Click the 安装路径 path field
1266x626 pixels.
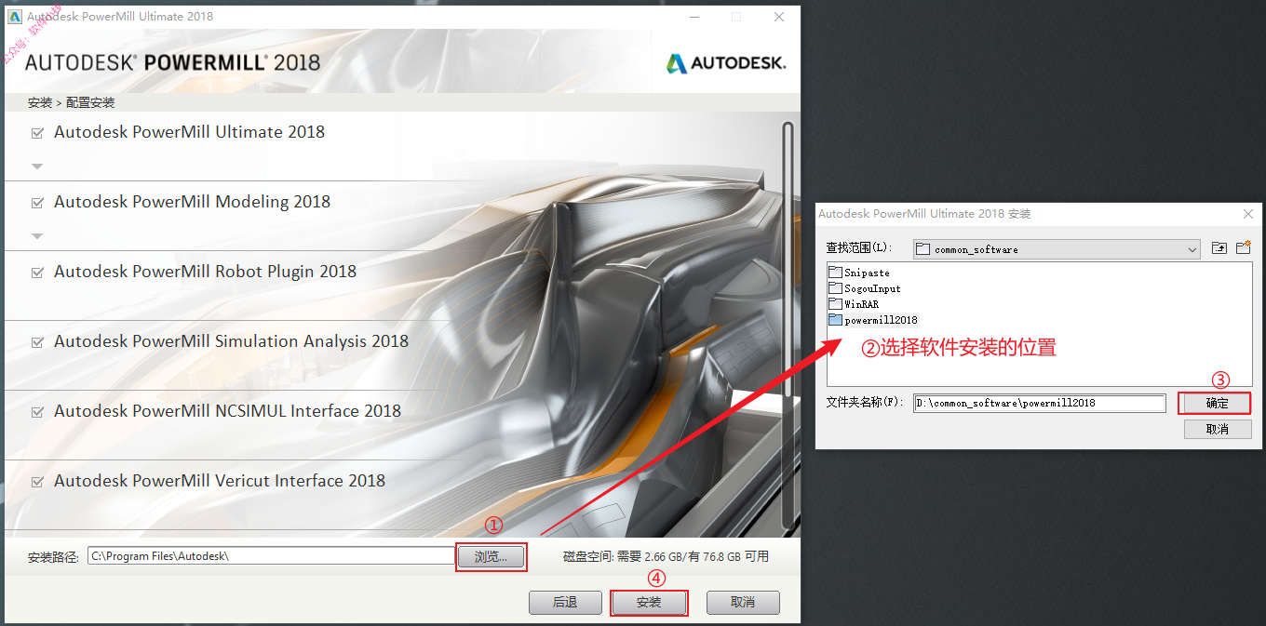tap(271, 556)
